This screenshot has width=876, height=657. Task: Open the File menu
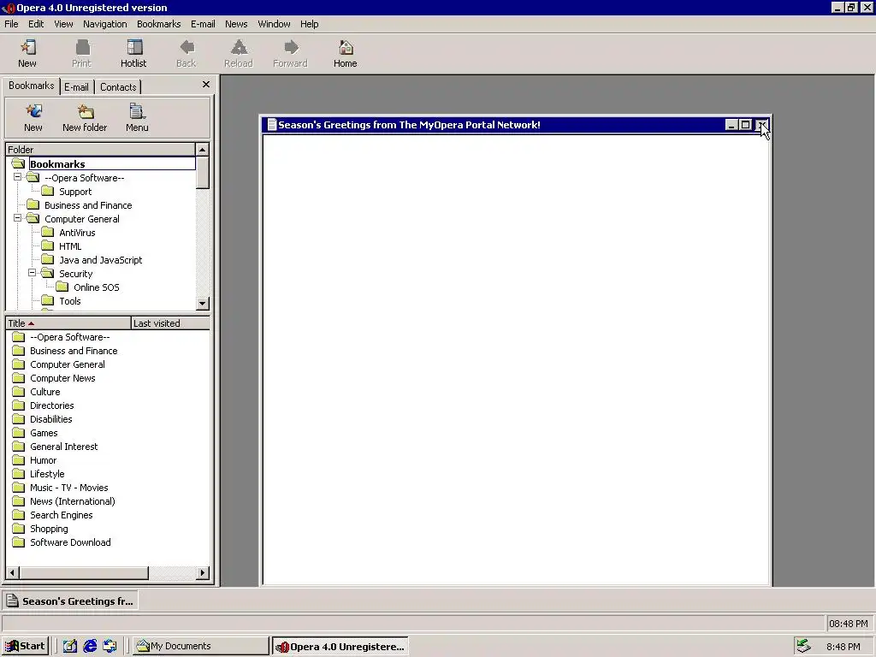(11, 24)
